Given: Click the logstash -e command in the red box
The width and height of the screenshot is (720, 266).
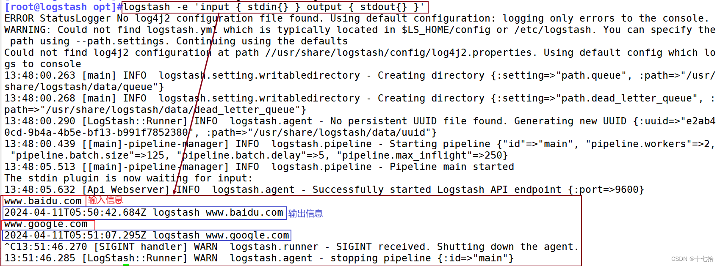Looking at the screenshot, I should click(x=275, y=7).
